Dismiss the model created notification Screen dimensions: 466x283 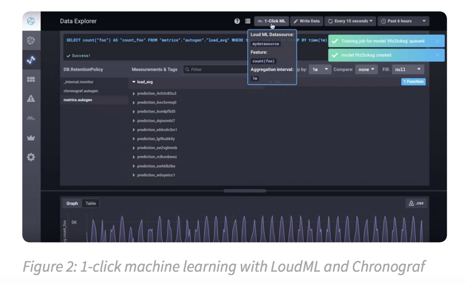(x=437, y=55)
